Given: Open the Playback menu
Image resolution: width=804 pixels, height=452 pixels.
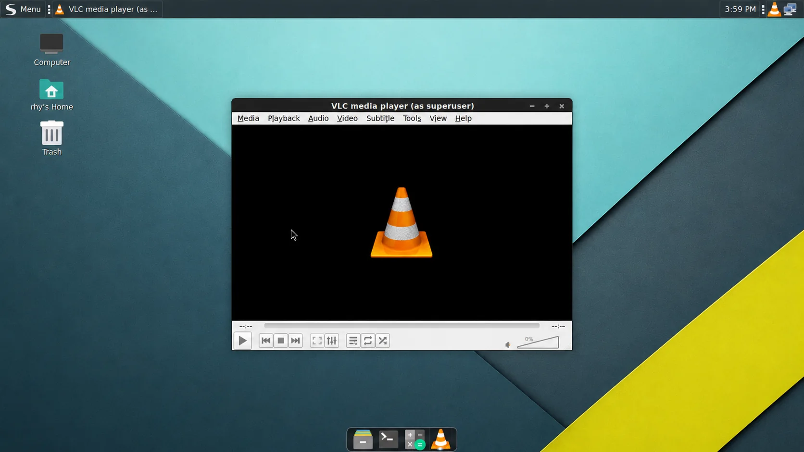Looking at the screenshot, I should click(x=284, y=118).
